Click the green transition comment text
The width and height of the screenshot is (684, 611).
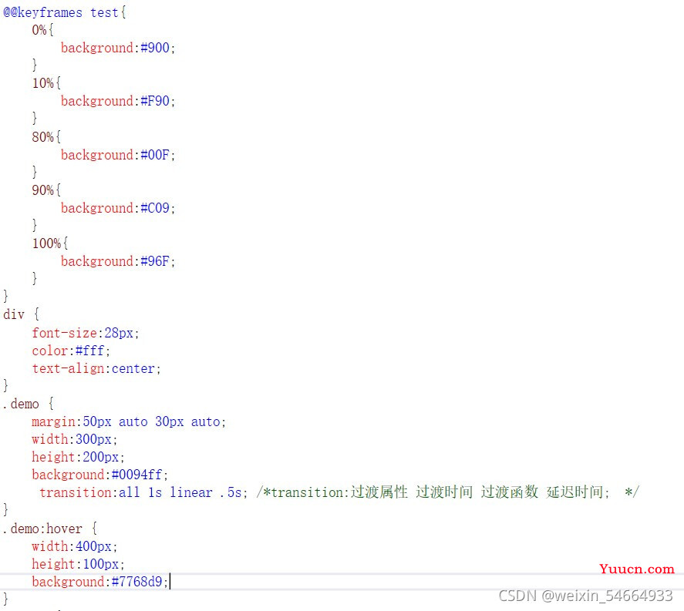447,492
